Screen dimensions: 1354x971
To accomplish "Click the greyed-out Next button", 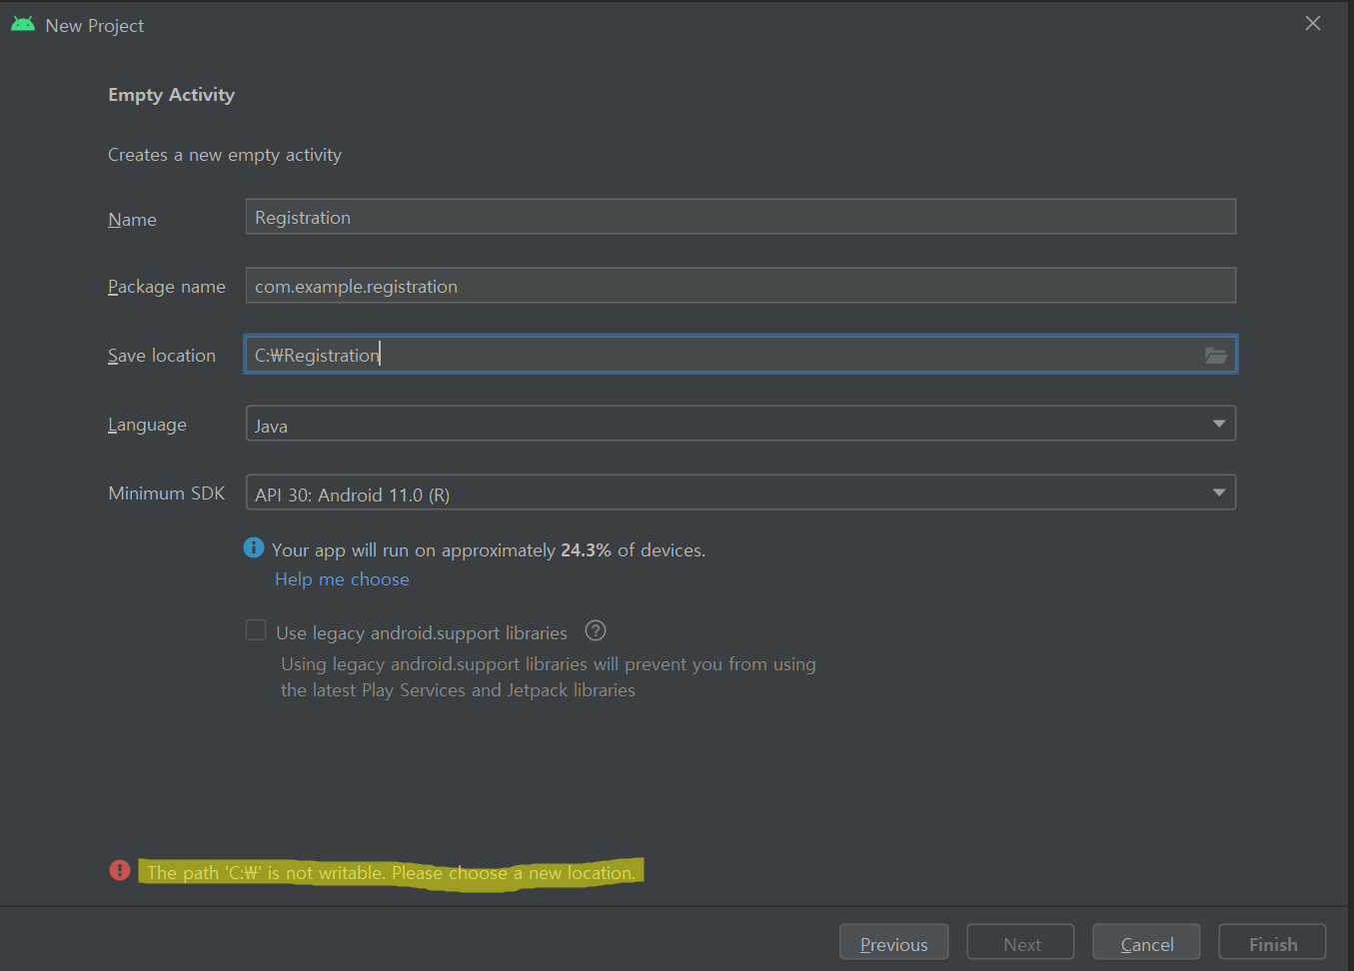I will [x=1020, y=943].
